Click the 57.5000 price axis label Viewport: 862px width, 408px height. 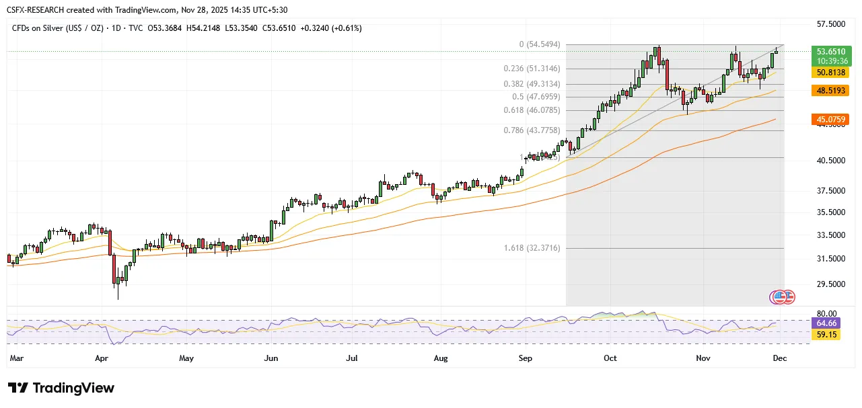(830, 24)
